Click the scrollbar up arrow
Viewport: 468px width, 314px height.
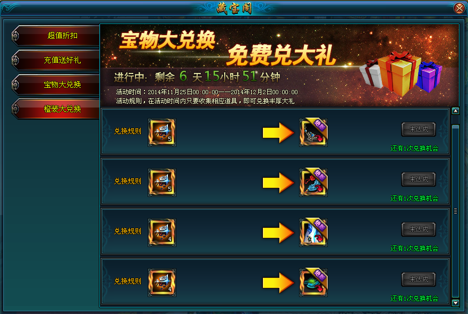pos(455,111)
